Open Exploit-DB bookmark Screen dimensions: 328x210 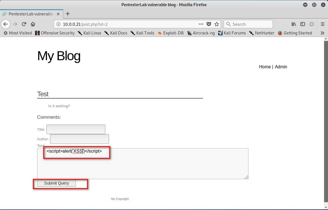point(171,33)
